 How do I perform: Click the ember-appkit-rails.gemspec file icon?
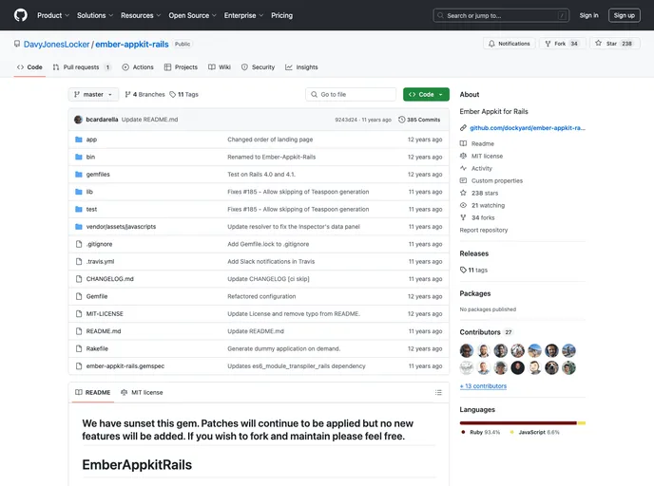[x=79, y=366]
